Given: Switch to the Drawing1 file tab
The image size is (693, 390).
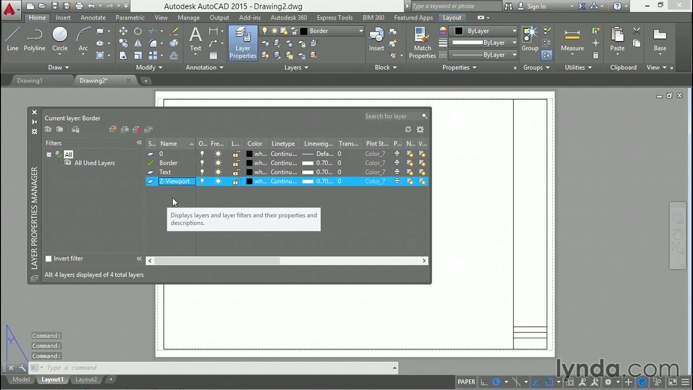Looking at the screenshot, I should [30, 81].
